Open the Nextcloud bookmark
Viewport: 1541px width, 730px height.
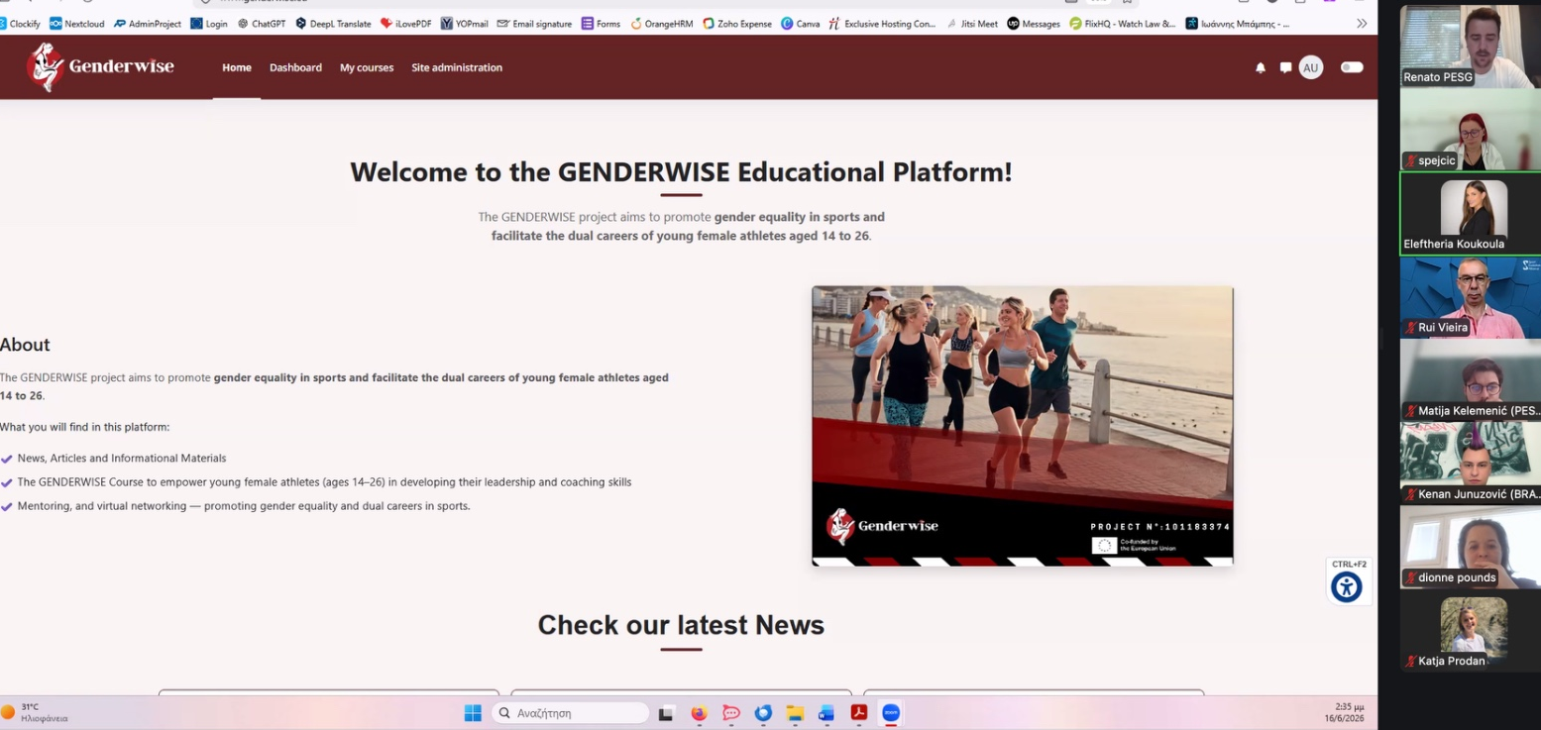tap(76, 24)
